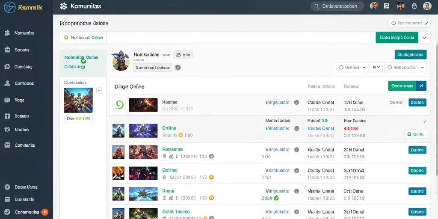Open the header avatar with red dot

(x=374, y=6)
